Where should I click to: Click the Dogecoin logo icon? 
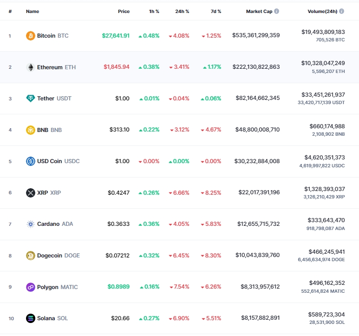pos(31,256)
